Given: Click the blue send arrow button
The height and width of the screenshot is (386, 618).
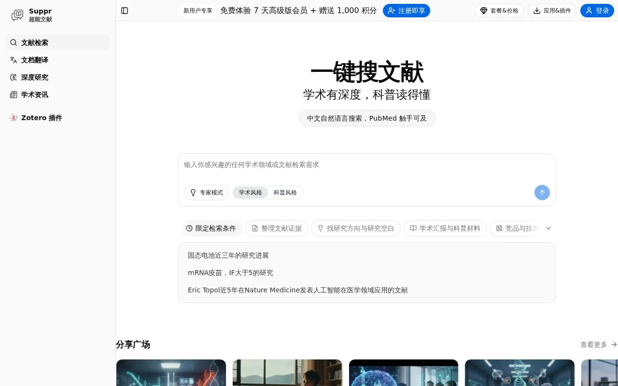Looking at the screenshot, I should (x=542, y=193).
